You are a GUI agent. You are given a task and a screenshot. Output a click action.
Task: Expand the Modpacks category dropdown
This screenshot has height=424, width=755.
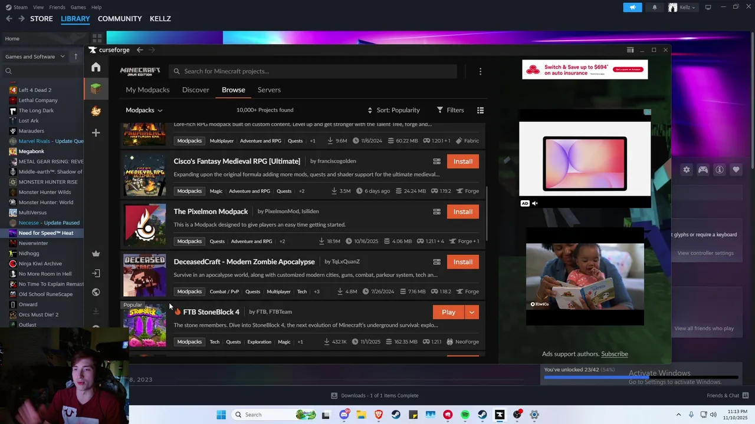pyautogui.click(x=144, y=110)
